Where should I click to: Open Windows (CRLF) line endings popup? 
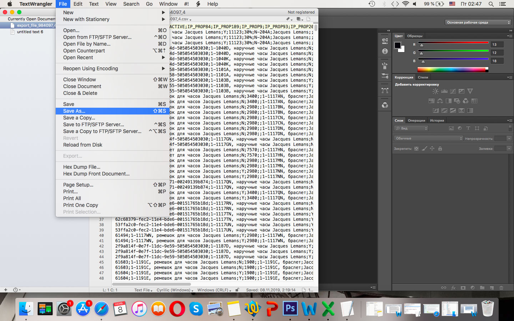click(x=214, y=290)
